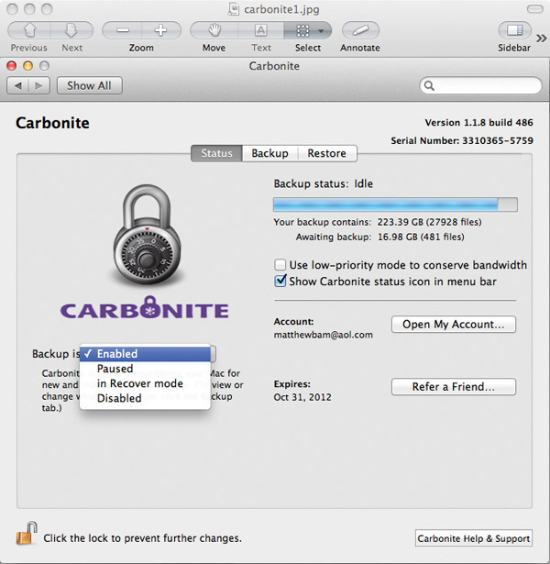Switch to the Restore tab
550x564 pixels.
326,153
